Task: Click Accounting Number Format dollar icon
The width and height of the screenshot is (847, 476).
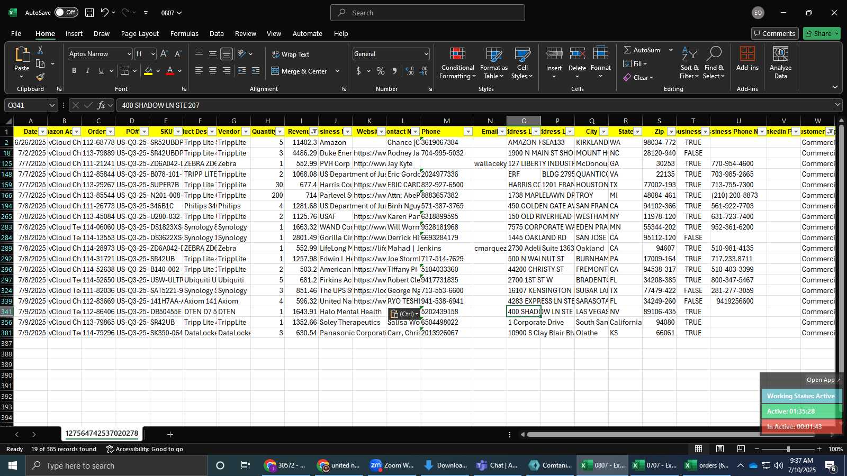Action: (359, 71)
